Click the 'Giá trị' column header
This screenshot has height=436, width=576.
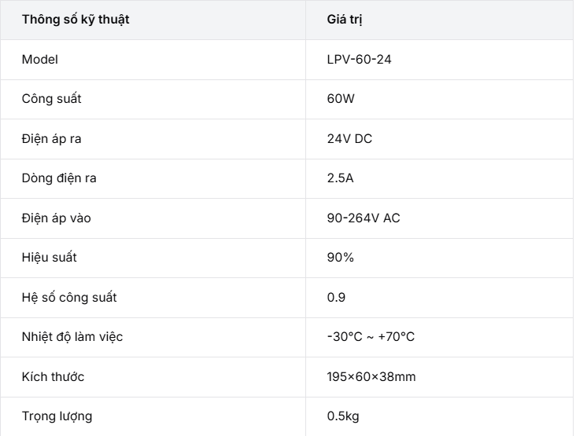coord(345,20)
